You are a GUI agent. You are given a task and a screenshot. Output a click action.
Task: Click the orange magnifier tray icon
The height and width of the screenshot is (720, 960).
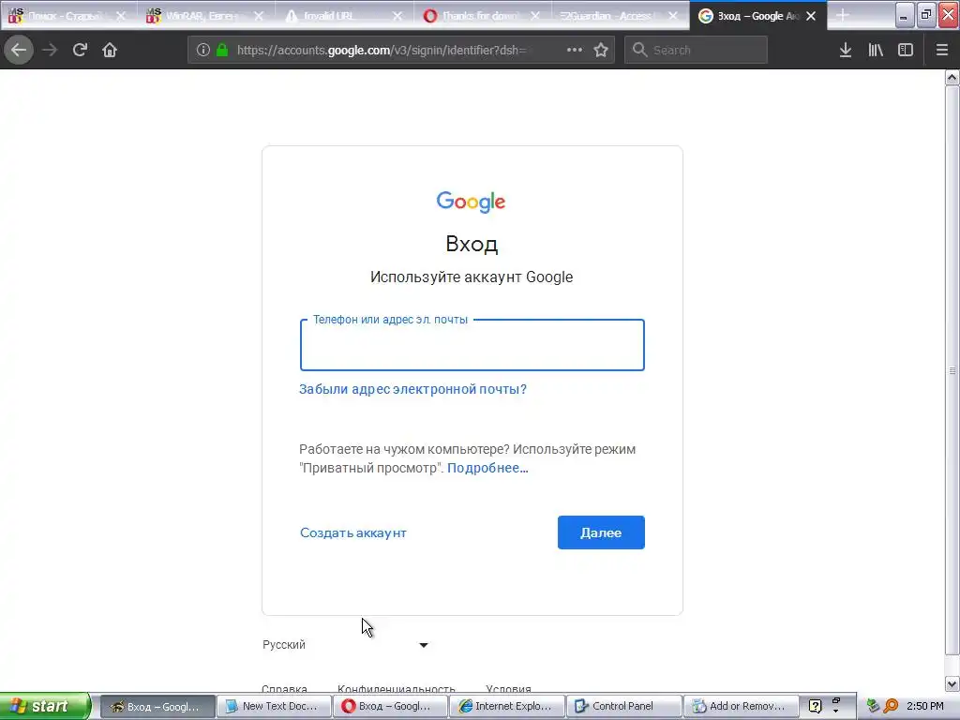coord(892,706)
